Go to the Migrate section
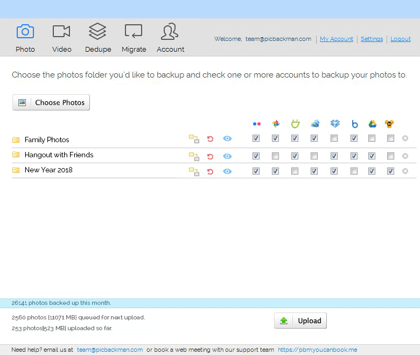Screen dimensions: 420x355 click(134, 38)
